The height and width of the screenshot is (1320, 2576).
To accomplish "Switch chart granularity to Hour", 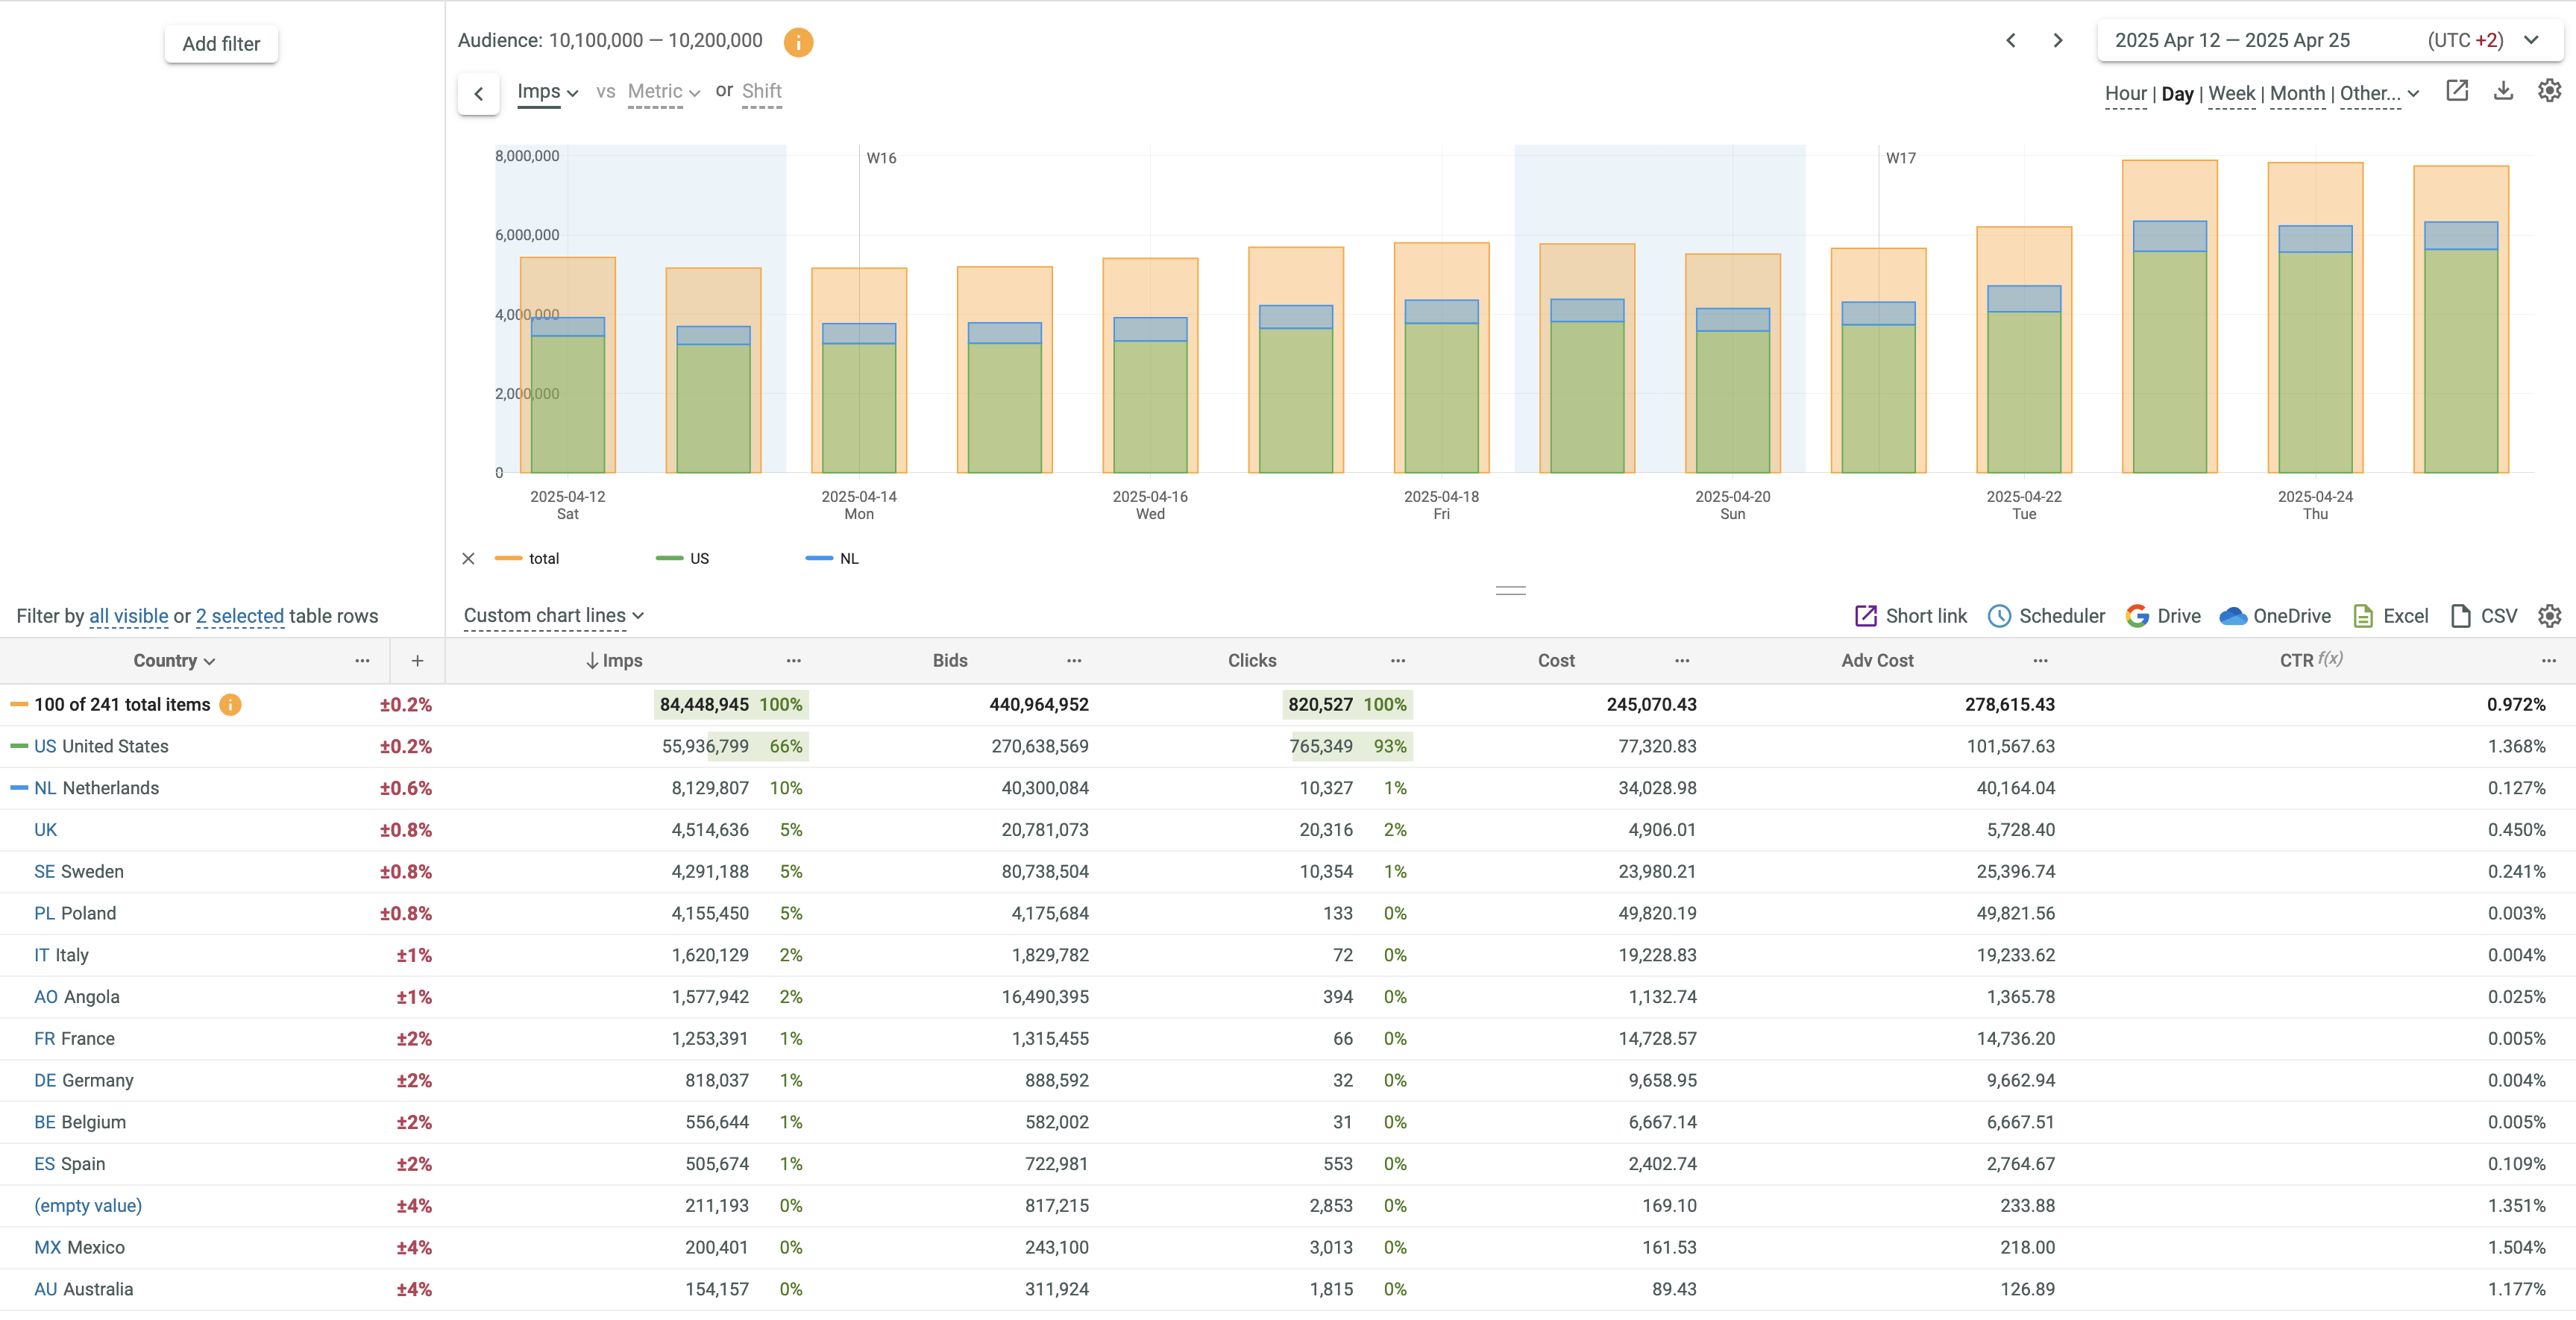I will [x=2125, y=94].
